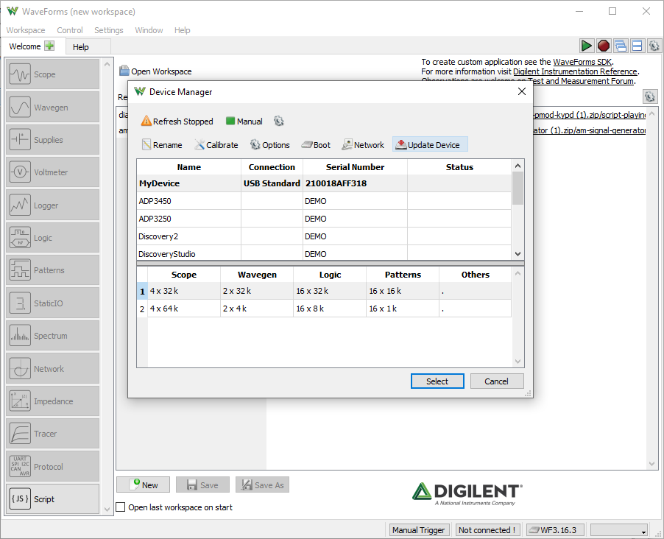Open the Script editor
This screenshot has height=539, width=664.
[52, 499]
